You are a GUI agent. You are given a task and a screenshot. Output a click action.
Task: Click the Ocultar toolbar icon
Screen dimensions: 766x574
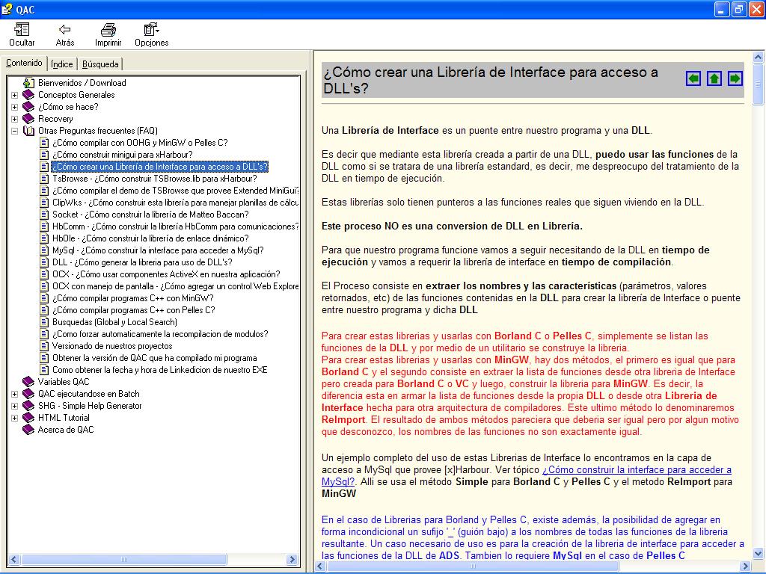click(x=22, y=30)
